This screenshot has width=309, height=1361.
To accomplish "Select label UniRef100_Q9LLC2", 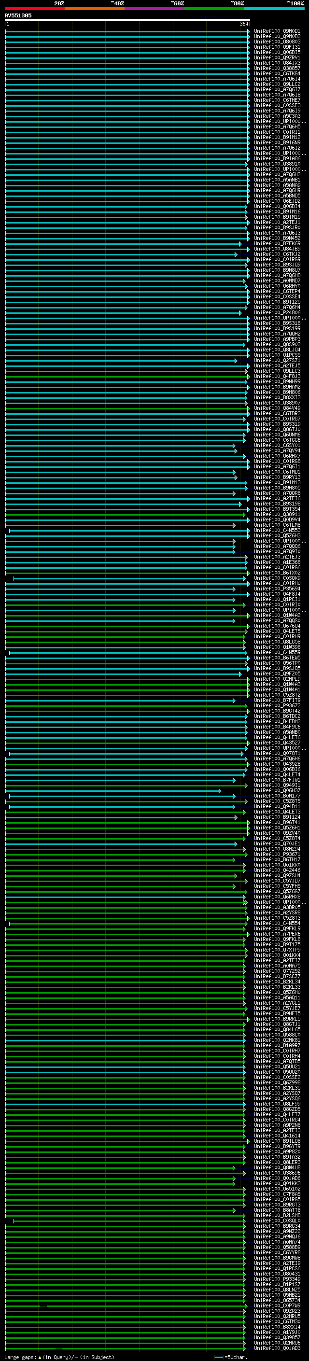I will coord(277,84).
